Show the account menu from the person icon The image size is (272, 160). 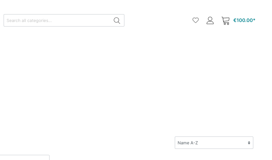(x=210, y=20)
